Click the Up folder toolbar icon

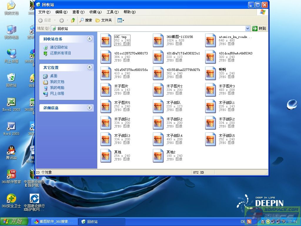(x=73, y=20)
